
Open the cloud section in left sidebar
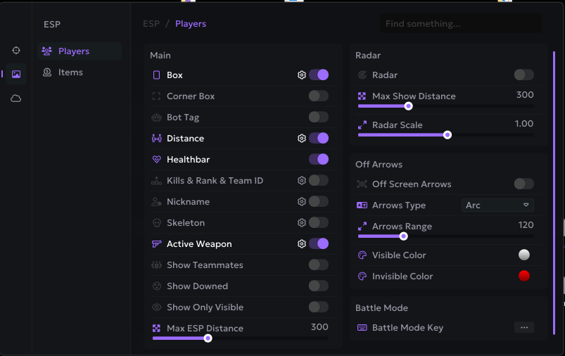pos(15,98)
